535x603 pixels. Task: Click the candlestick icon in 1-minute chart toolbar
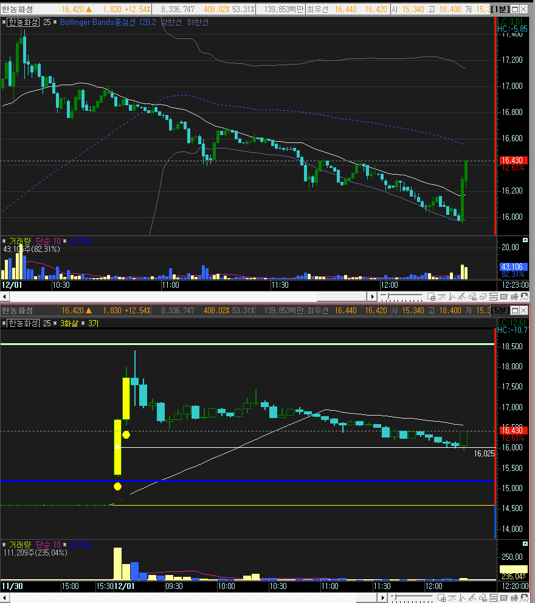(x=514, y=296)
